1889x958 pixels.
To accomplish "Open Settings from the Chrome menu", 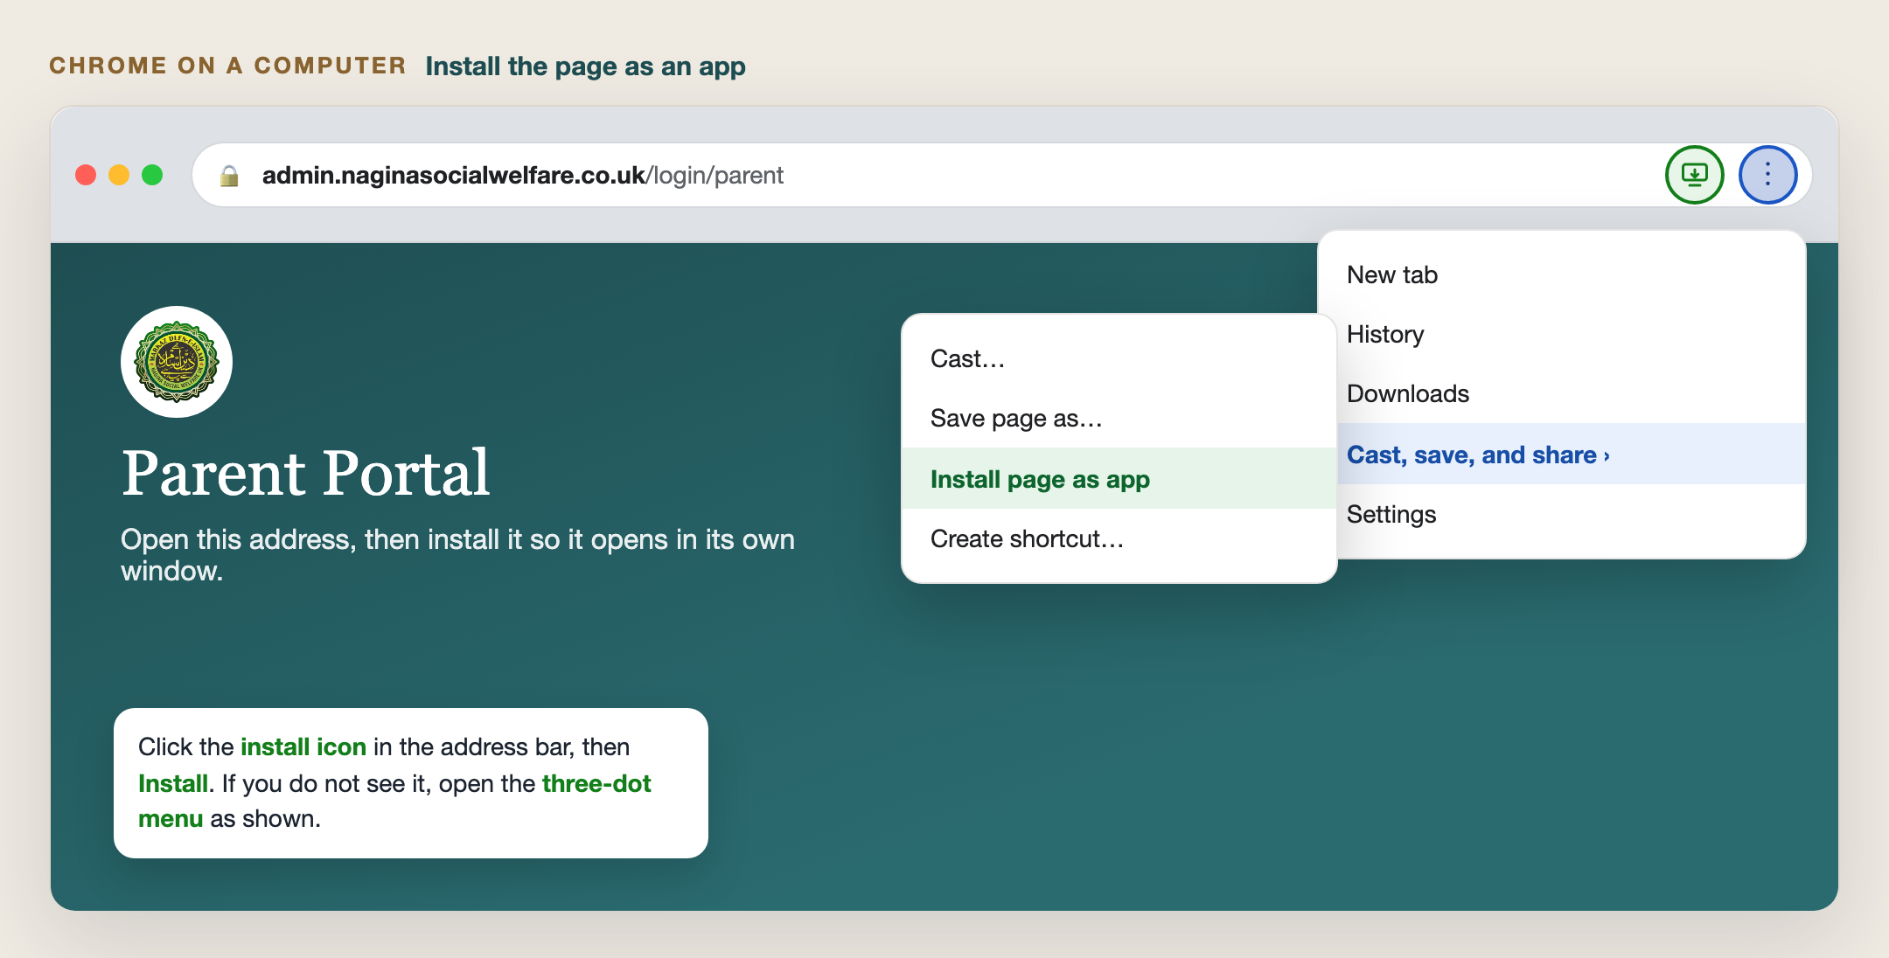I will point(1561,514).
